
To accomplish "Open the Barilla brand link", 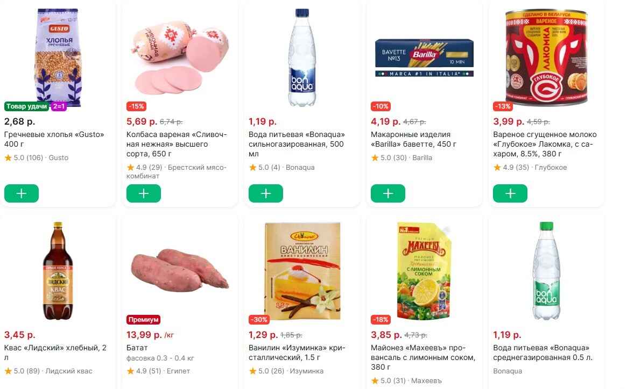I will tap(422, 158).
